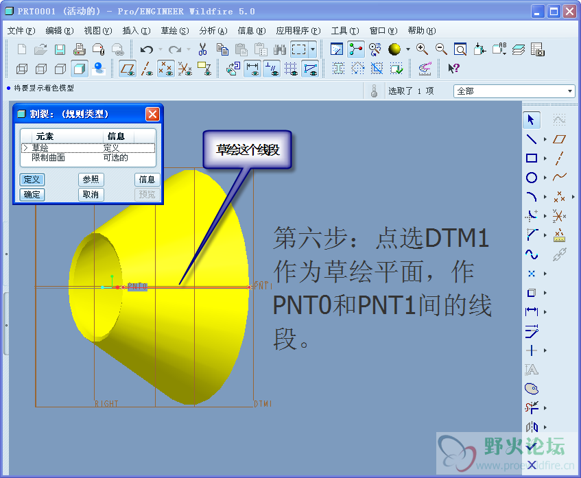Screen dimensions: 581x478
Task: Toggle datum planes display
Action: (x=128, y=69)
